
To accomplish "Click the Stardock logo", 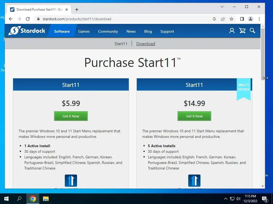I will (27, 31).
